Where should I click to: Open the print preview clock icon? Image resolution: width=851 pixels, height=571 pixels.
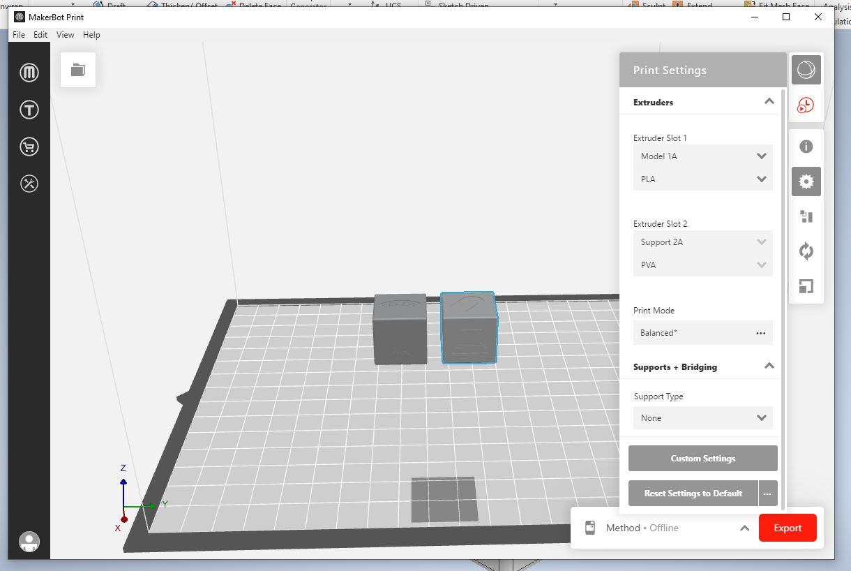click(x=806, y=105)
